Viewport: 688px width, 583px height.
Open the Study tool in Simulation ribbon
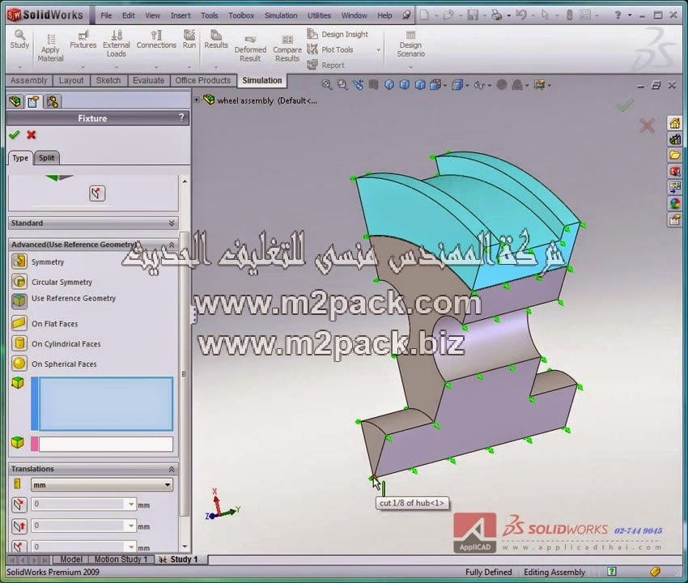(x=19, y=40)
